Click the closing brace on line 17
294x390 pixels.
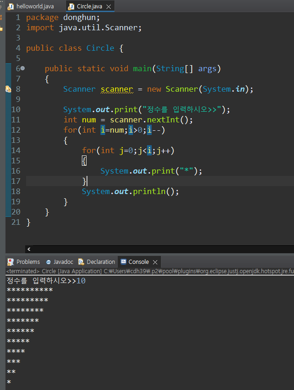click(x=84, y=182)
